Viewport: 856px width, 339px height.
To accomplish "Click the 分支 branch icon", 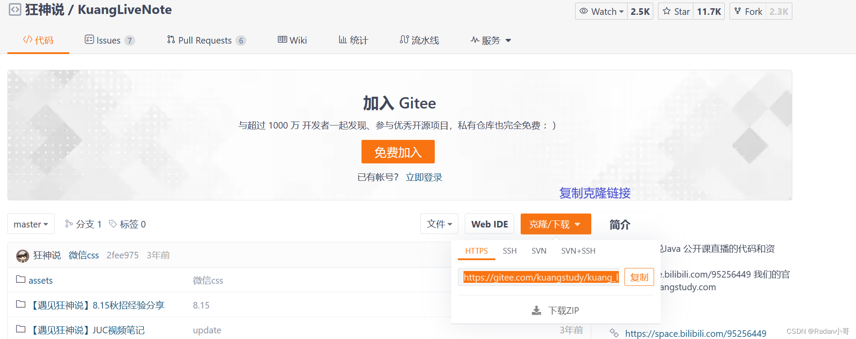I will 69,224.
